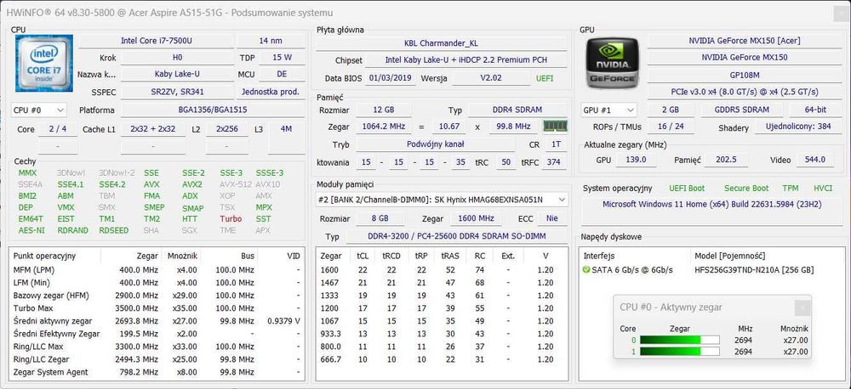
Task: Select the 1600 memory timing row
Action: [443, 270]
